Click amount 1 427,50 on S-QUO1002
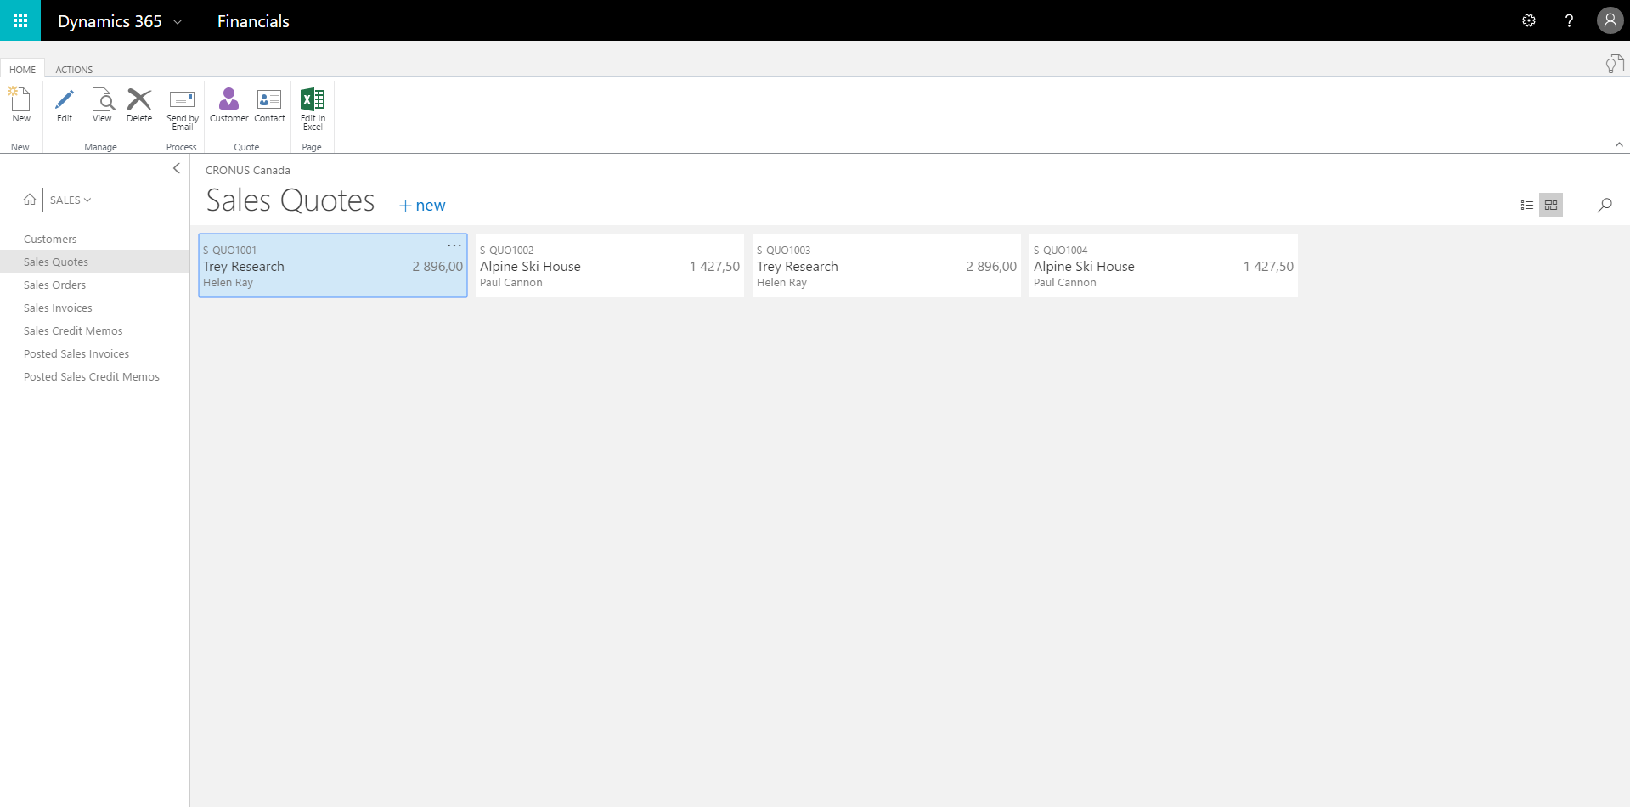The height and width of the screenshot is (807, 1630). coord(714,266)
